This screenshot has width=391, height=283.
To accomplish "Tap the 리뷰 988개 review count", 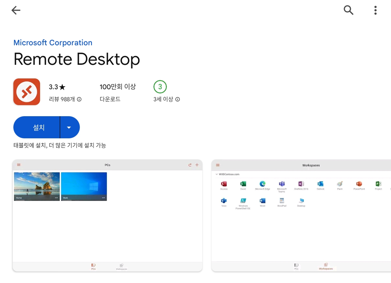I will (62, 99).
